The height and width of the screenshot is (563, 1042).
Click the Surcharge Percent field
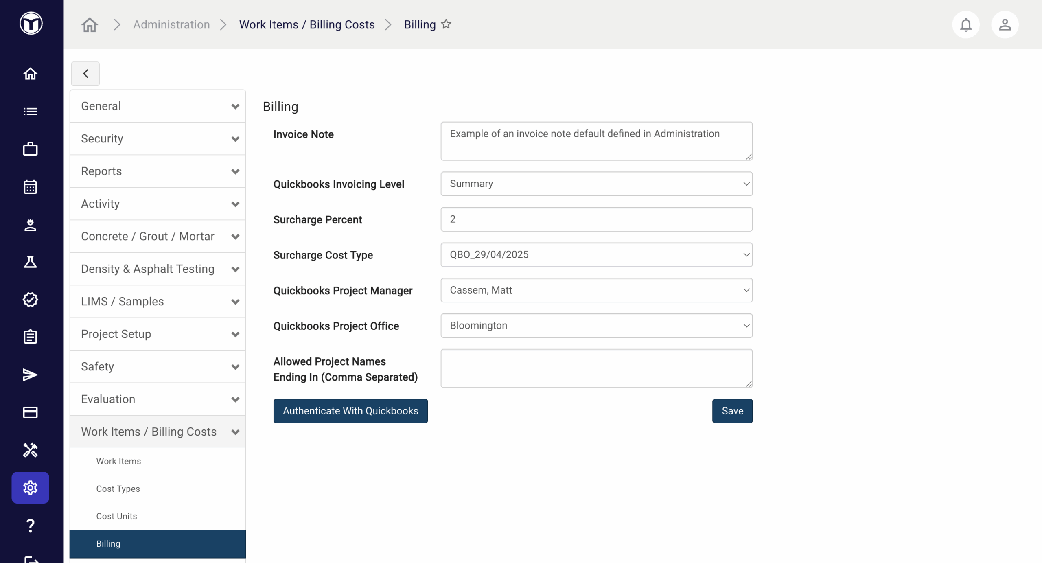coord(596,219)
